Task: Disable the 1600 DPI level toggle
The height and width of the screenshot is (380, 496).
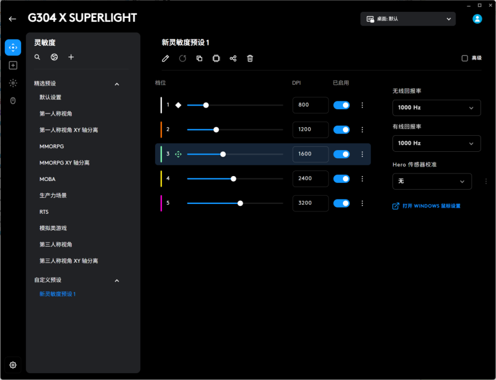Action: tap(342, 154)
